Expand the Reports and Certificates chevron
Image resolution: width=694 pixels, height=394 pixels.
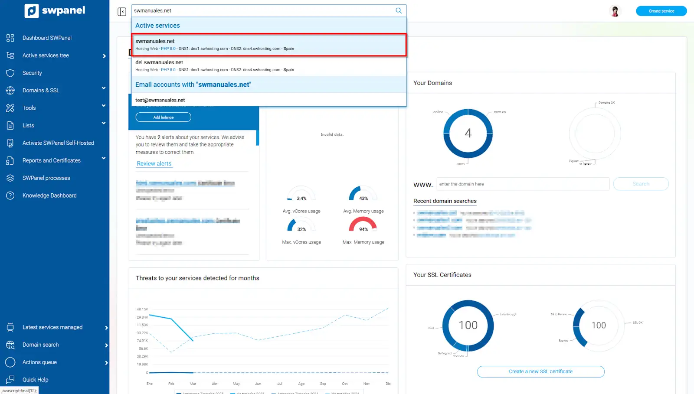coord(104,159)
